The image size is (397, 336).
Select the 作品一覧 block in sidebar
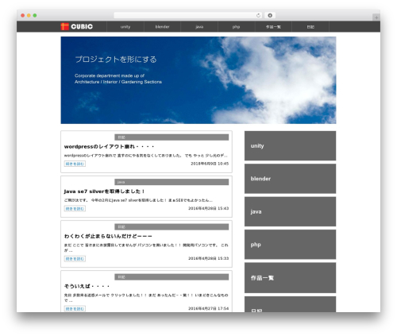(x=290, y=278)
